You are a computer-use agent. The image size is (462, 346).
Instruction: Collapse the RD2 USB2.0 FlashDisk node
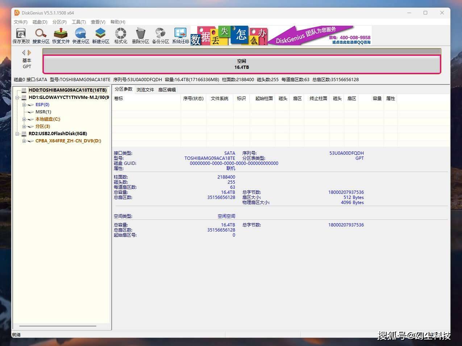[17, 134]
